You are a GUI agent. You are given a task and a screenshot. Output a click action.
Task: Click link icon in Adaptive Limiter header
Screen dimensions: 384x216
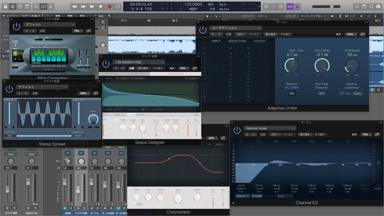pos(363,34)
